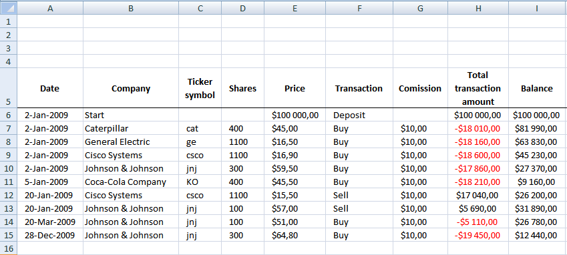Select row 5 header
The width and height of the screenshot is (567, 255).
(x=8, y=87)
